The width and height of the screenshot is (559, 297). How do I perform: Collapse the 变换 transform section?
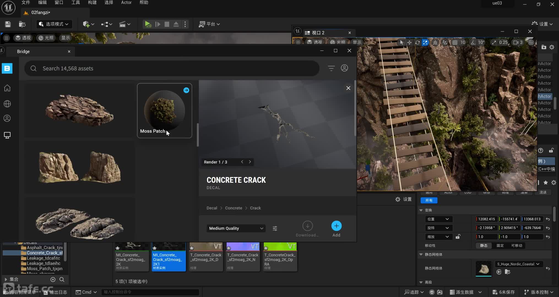421,210
